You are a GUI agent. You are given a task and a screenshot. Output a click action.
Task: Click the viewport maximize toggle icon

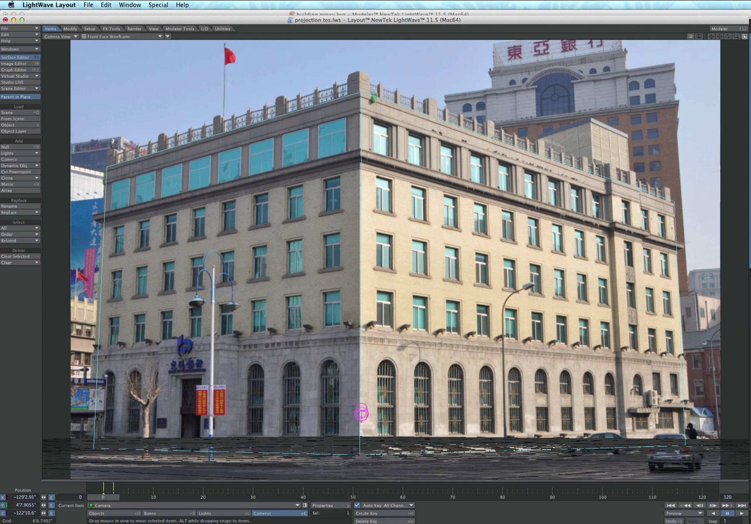click(744, 37)
